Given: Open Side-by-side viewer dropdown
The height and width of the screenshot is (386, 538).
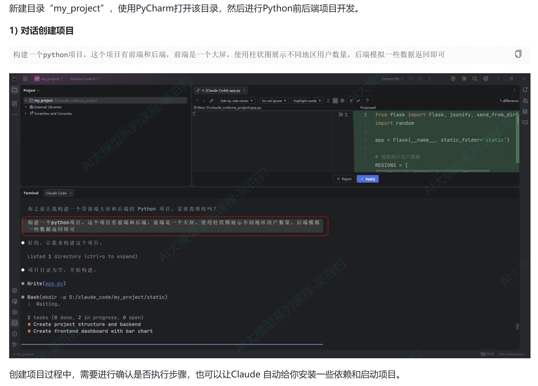Looking at the screenshot, I should click(x=236, y=101).
